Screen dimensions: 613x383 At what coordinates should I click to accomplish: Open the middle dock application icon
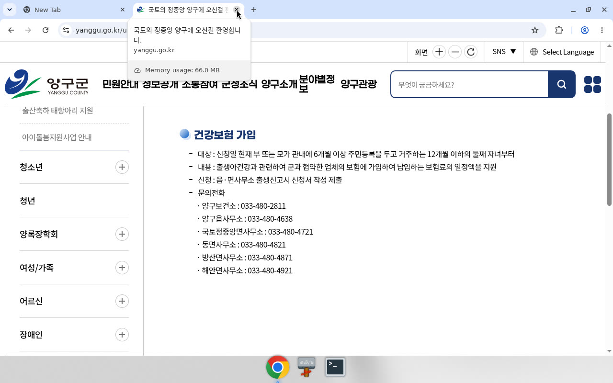coord(306,367)
